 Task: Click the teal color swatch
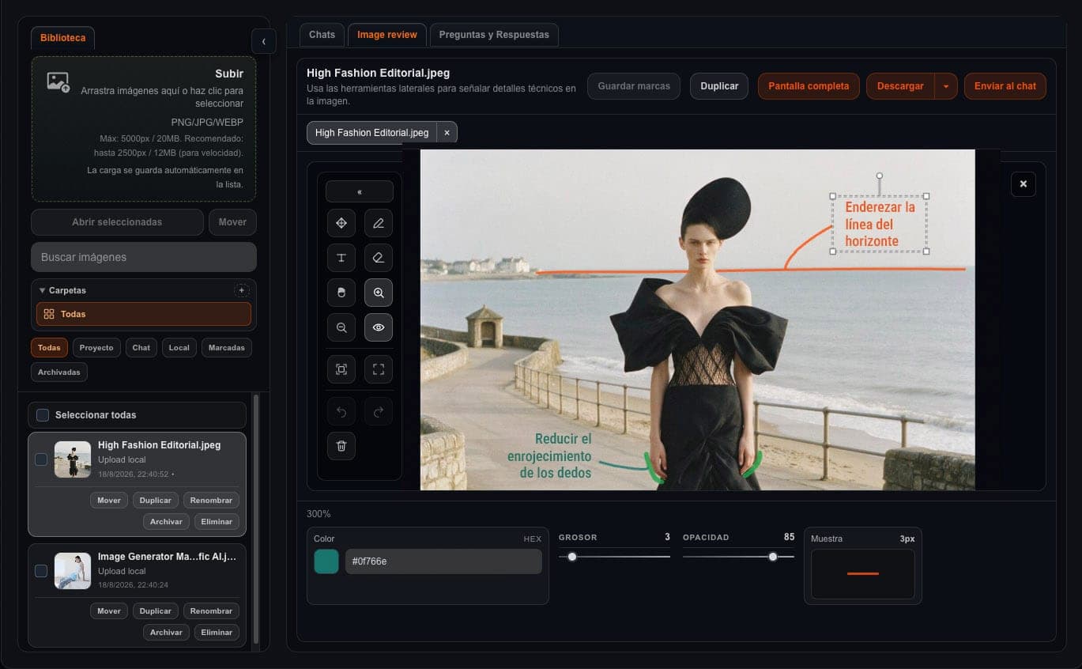click(326, 561)
